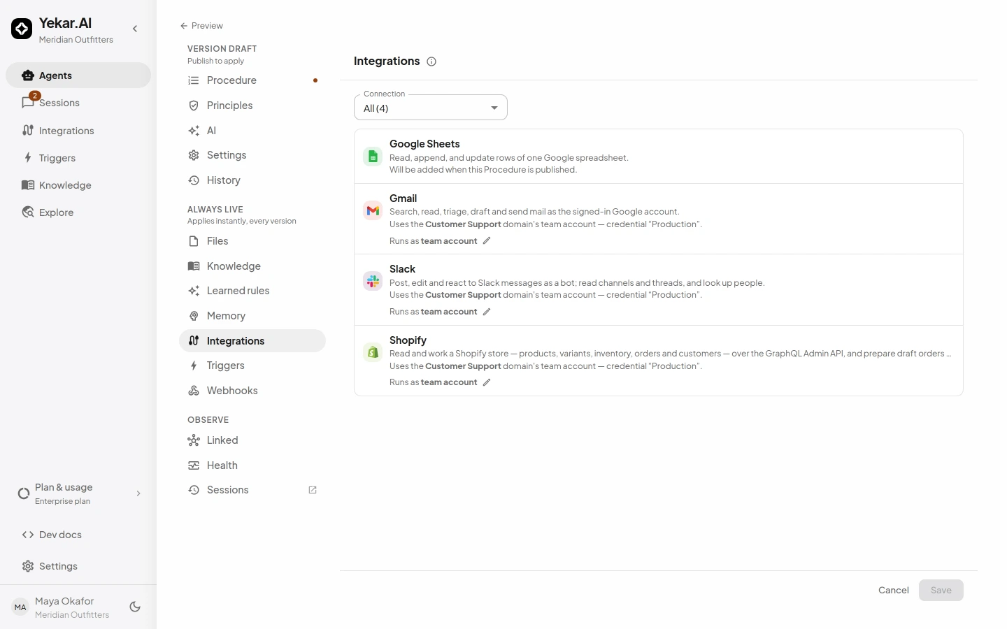Open the Linked section
Screen dimensions: 1007x629
(x=252, y=440)
